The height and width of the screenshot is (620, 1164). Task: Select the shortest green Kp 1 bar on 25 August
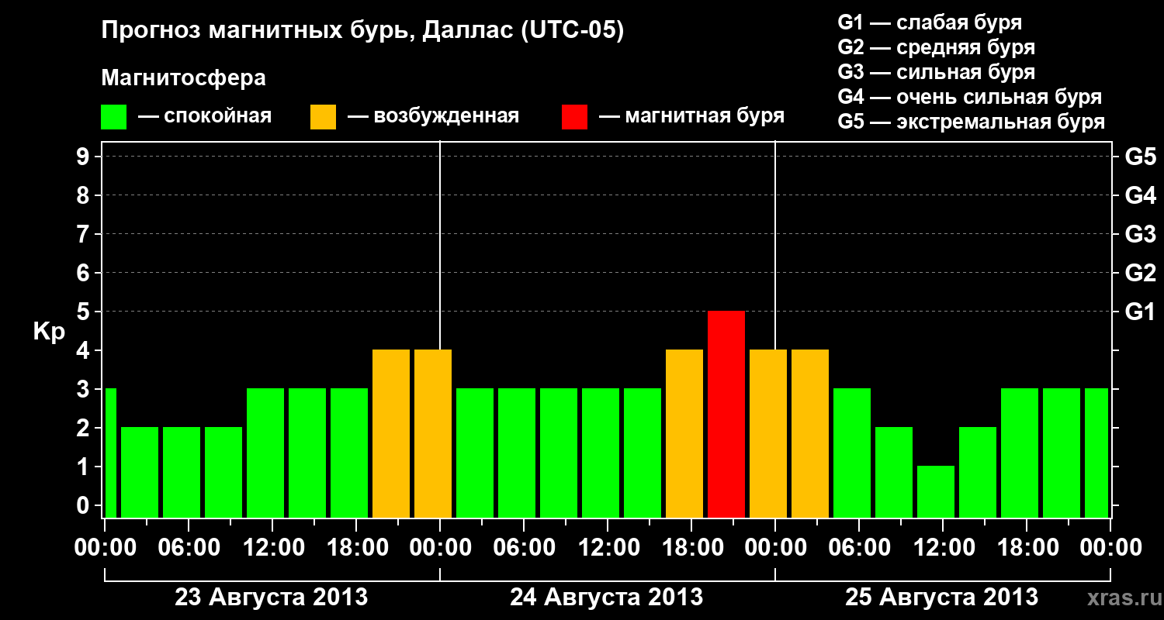pos(936,492)
